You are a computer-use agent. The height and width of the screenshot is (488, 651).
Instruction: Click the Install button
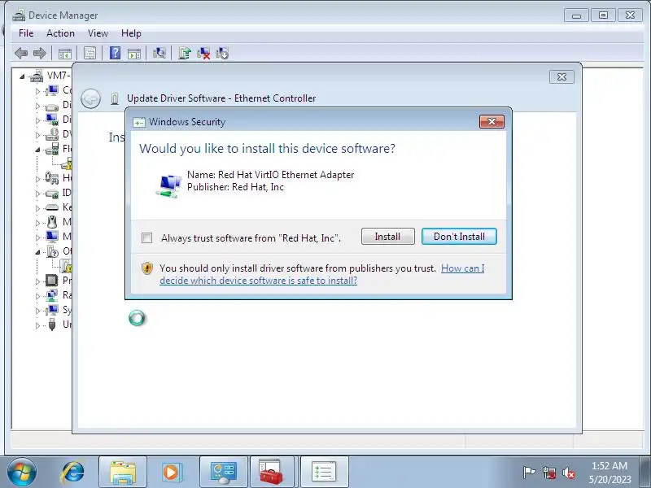tap(388, 237)
